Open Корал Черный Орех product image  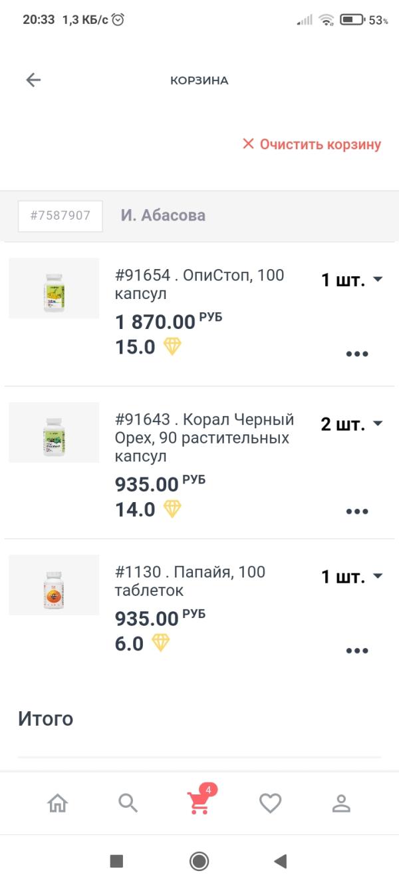coord(54,432)
